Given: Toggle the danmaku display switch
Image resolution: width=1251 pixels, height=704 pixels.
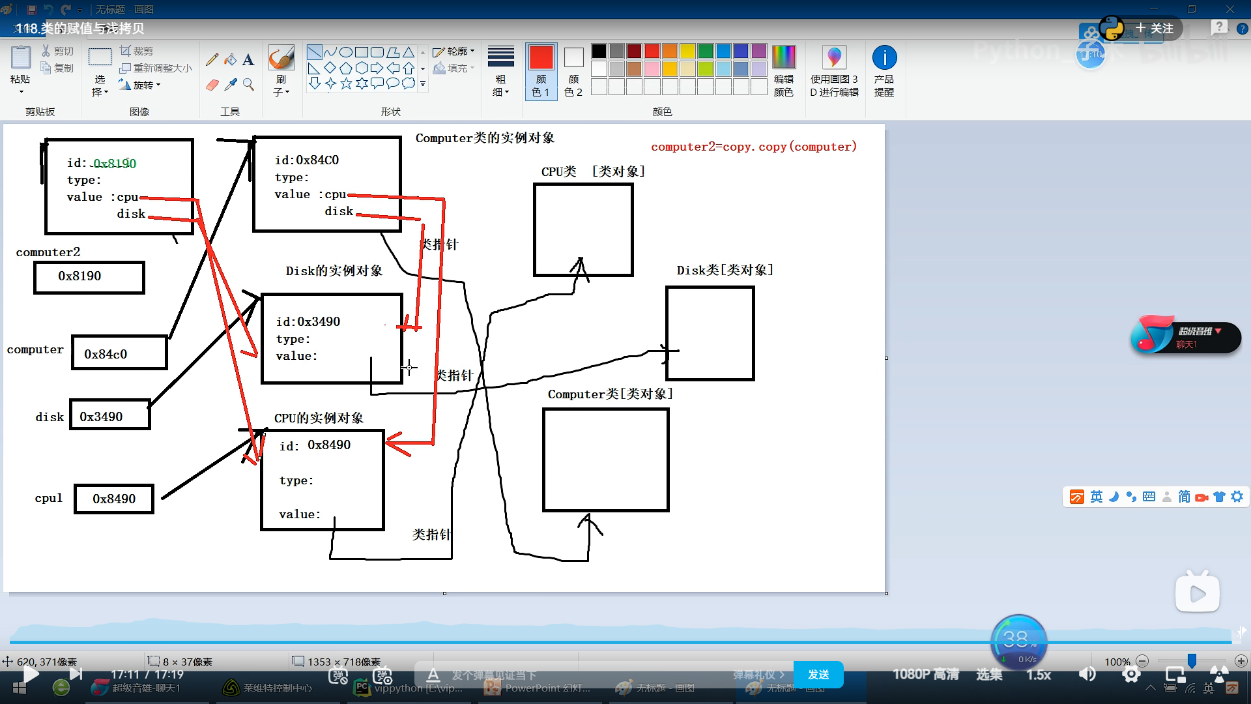Looking at the screenshot, I should [338, 675].
